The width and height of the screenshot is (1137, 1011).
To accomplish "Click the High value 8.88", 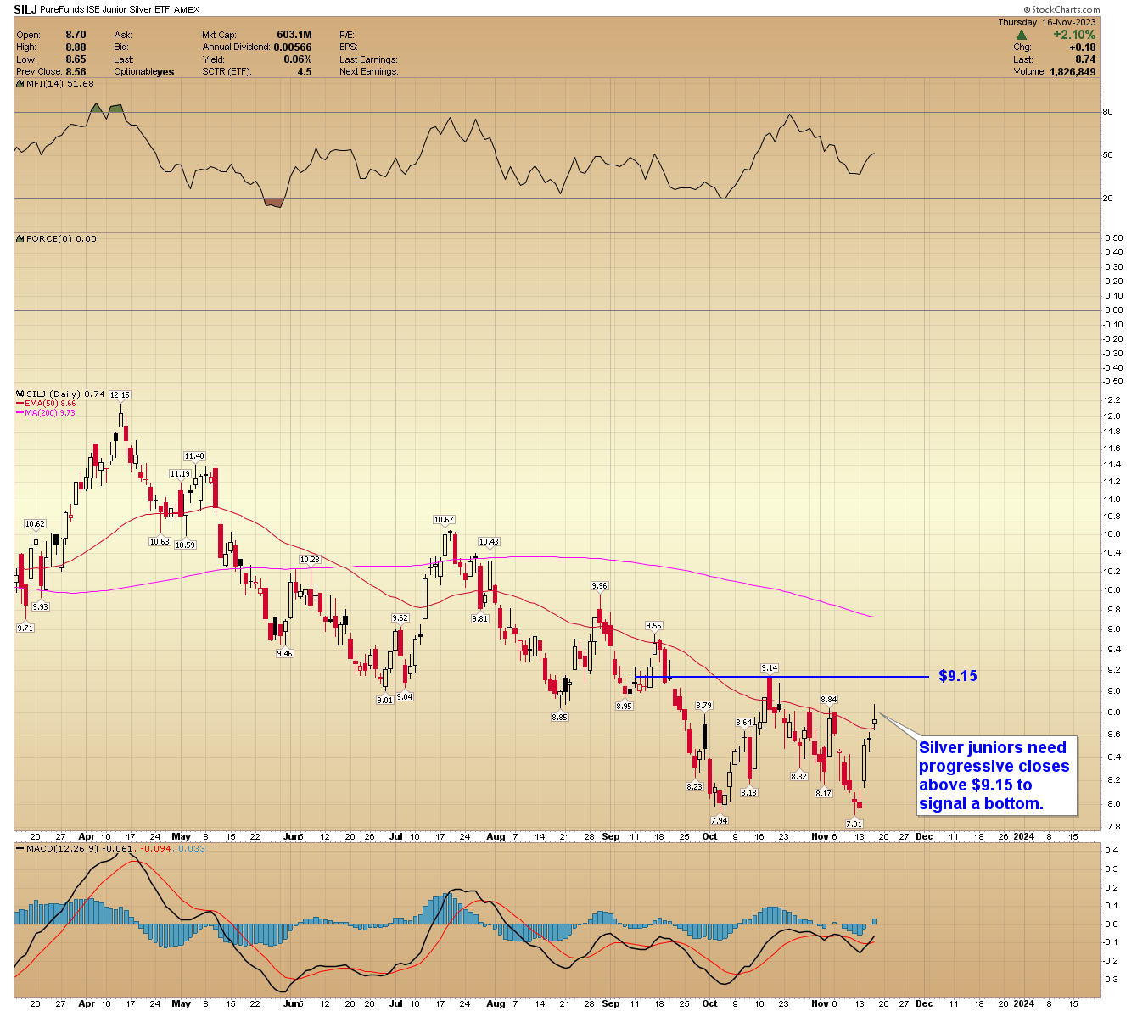I will tap(76, 47).
